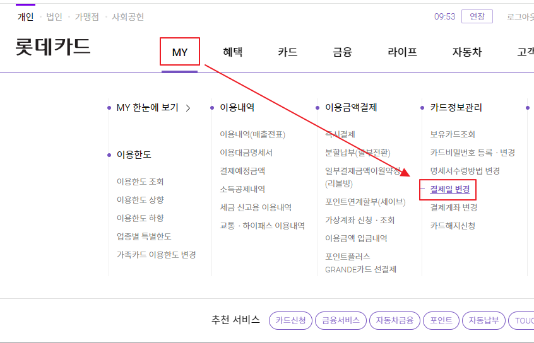
Task: Open 분할납부(할부전환)
Action: pos(358,153)
